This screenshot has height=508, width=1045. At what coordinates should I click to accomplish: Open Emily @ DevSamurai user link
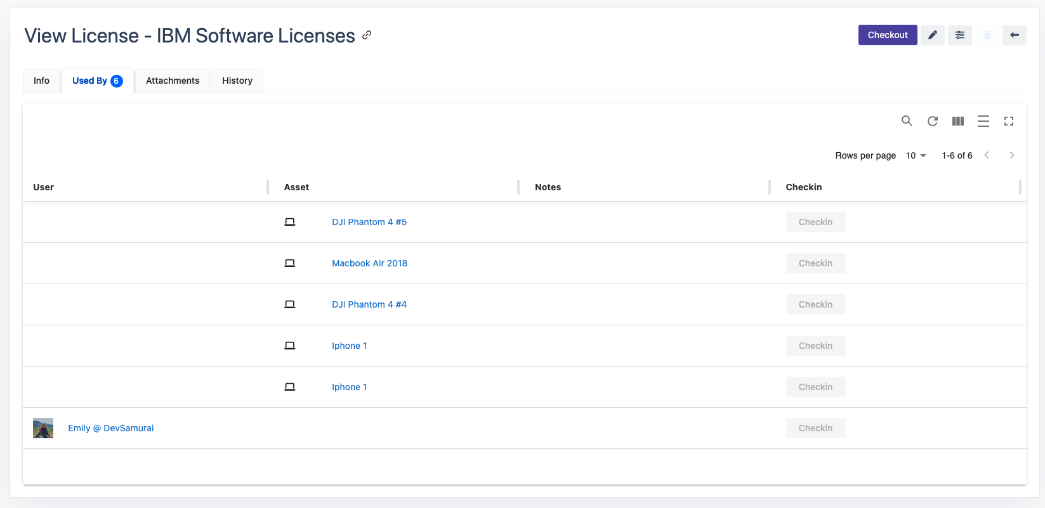[110, 428]
